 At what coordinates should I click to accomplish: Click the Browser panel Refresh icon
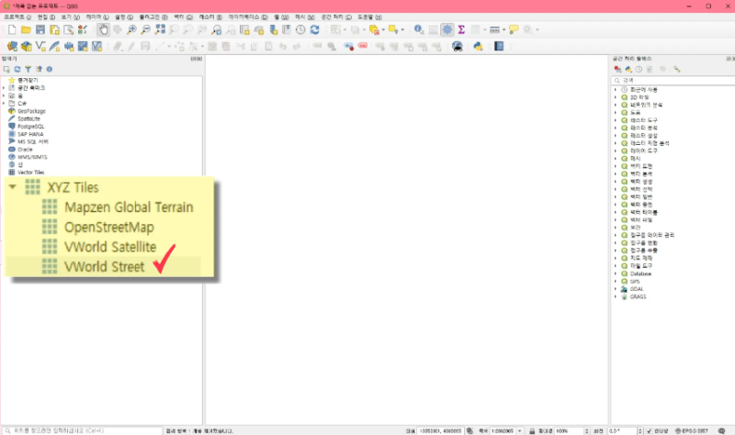17,70
